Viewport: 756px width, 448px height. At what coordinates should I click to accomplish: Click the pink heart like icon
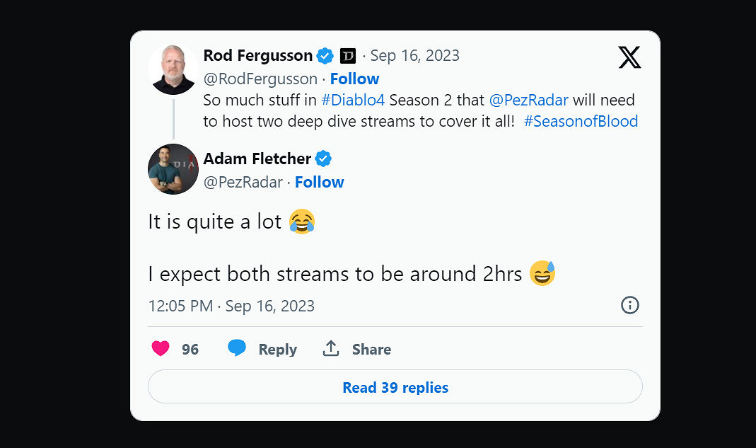pyautogui.click(x=161, y=349)
